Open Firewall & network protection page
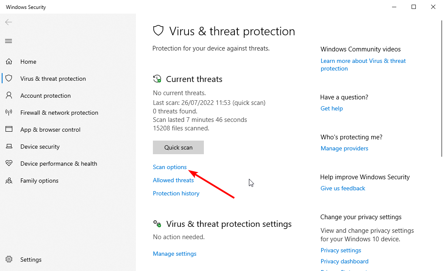The image size is (443, 271). (x=59, y=113)
